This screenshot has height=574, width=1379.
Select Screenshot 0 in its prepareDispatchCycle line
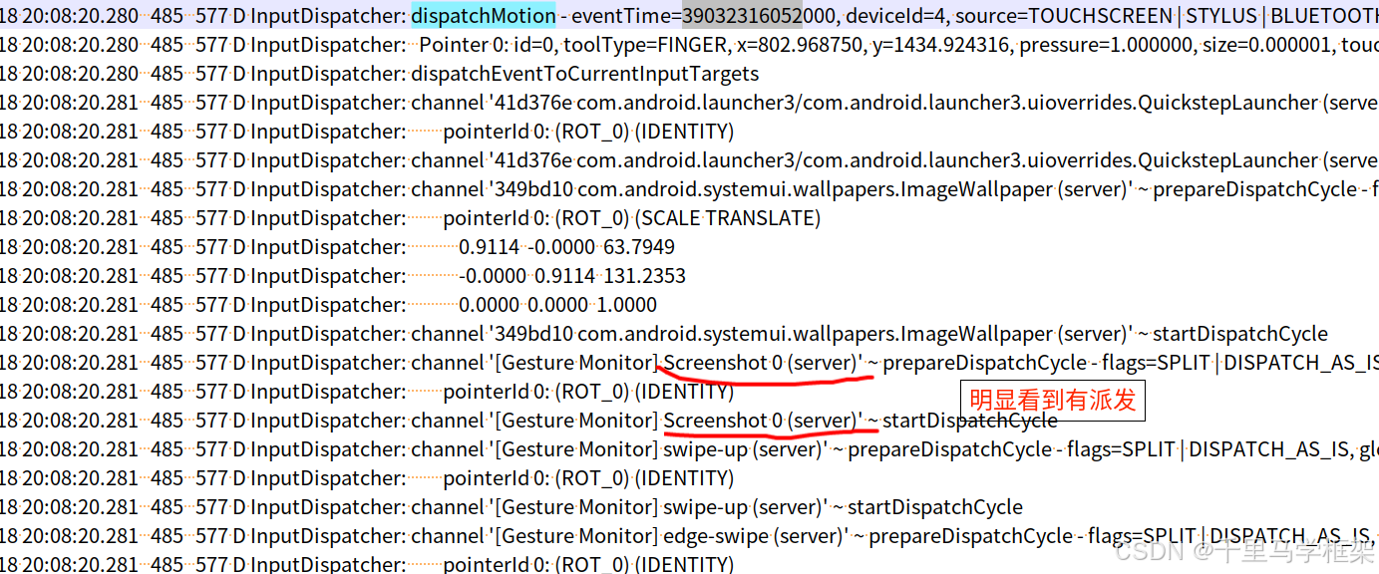click(724, 363)
